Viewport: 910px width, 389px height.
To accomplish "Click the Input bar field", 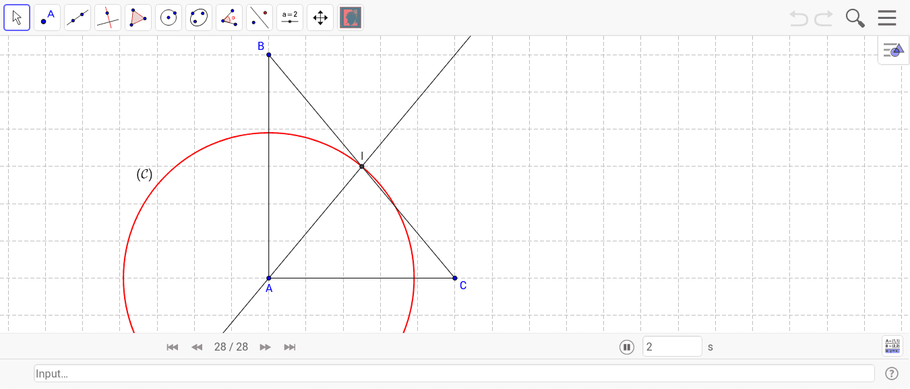I will pyautogui.click(x=454, y=373).
